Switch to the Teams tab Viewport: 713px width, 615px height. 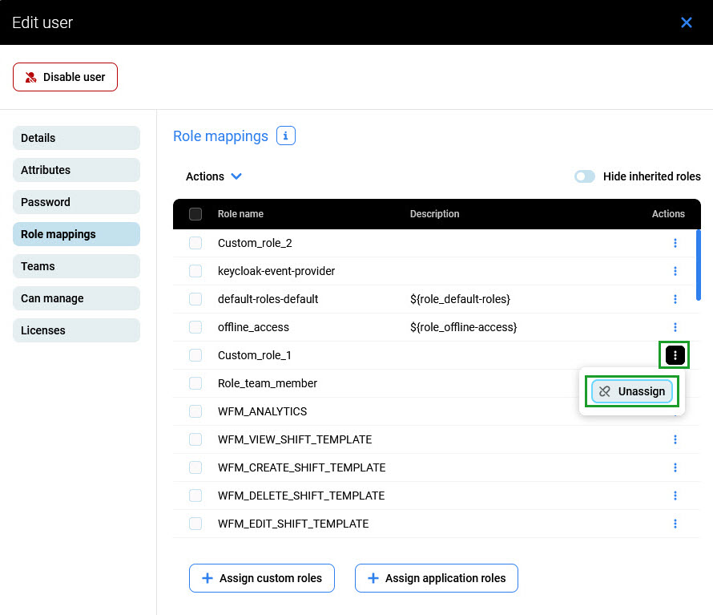tap(76, 266)
